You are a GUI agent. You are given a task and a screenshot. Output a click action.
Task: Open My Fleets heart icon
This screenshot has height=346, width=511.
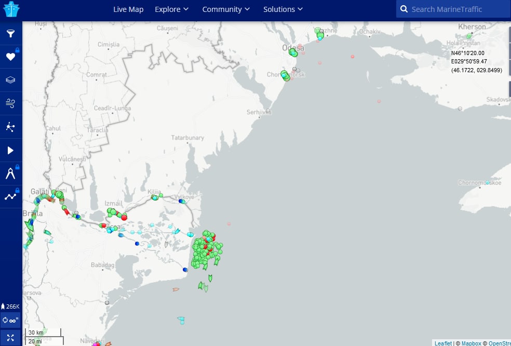[x=10, y=57]
